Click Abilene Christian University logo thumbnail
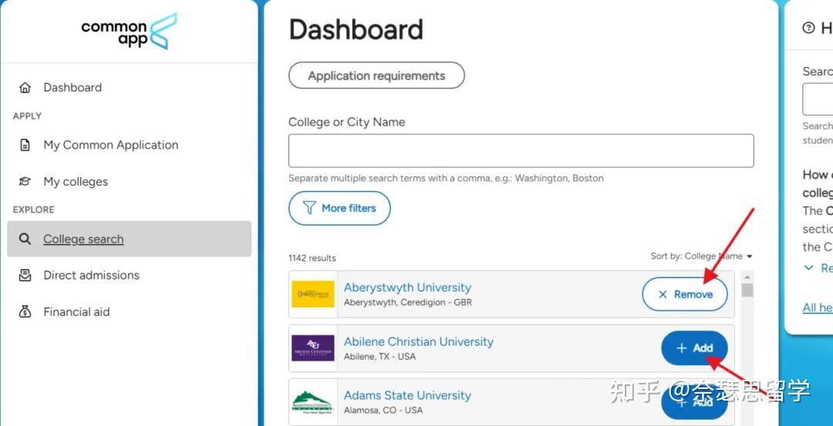The width and height of the screenshot is (833, 426). tap(313, 348)
